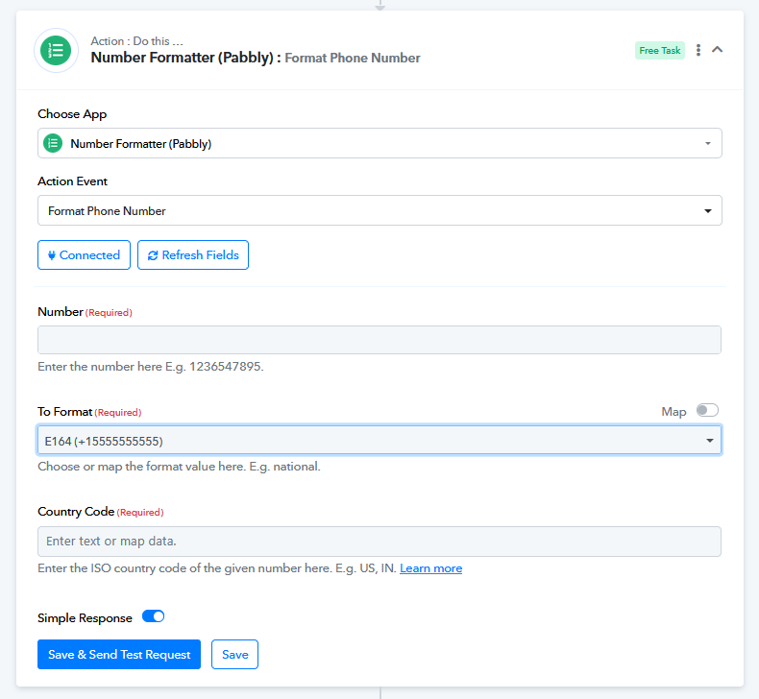
Task: Click the 'Action : Do this ...' label
Action: click(137, 41)
